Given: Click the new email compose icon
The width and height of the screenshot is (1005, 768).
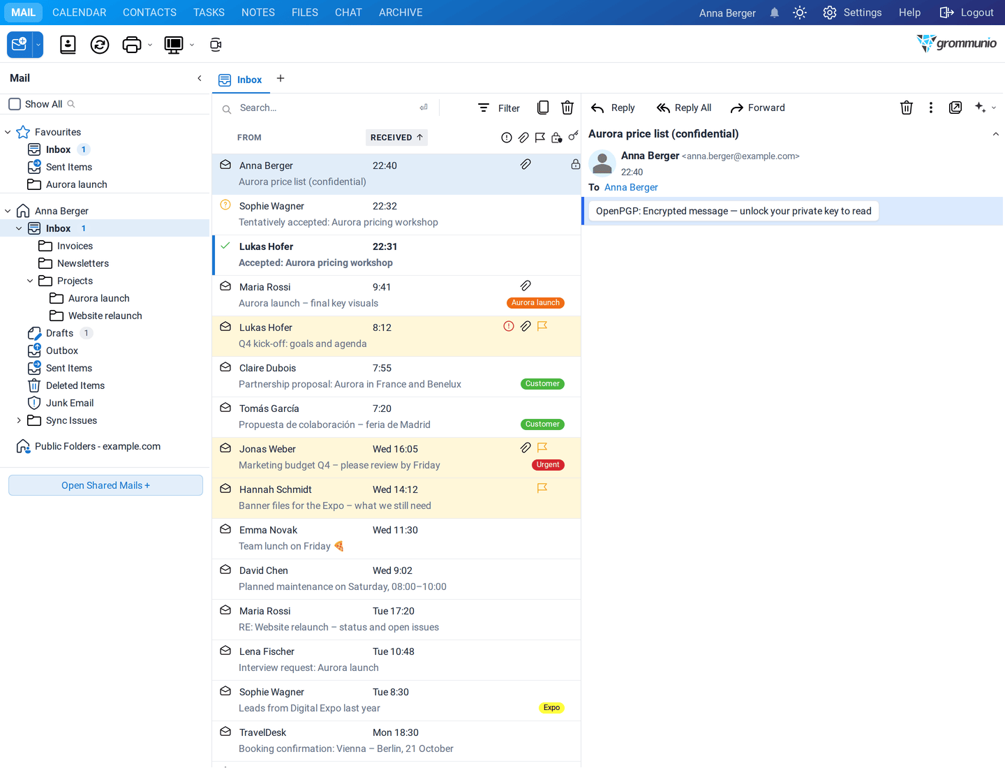Looking at the screenshot, I should point(20,45).
